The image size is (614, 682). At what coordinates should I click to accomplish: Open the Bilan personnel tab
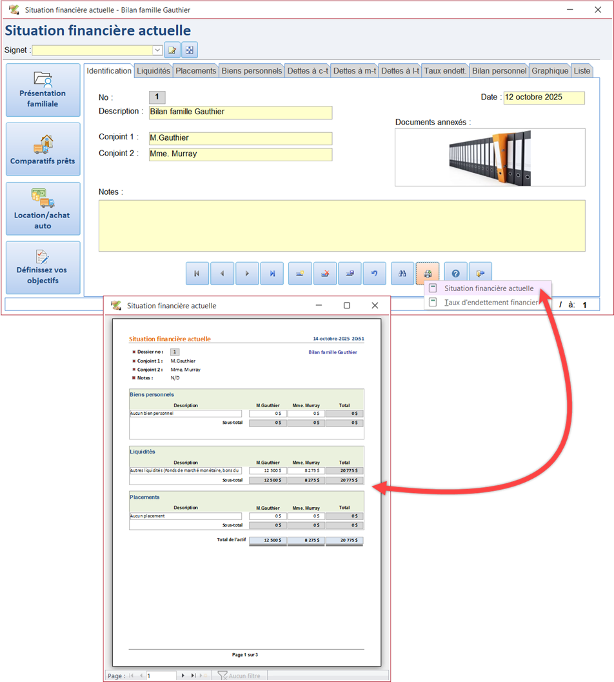tap(499, 71)
